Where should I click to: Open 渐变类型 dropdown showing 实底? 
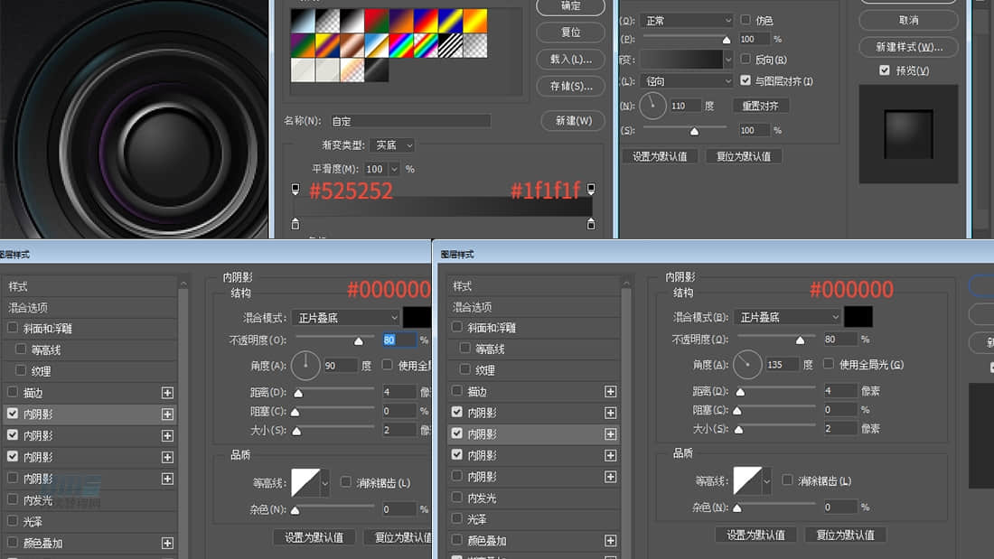click(392, 145)
